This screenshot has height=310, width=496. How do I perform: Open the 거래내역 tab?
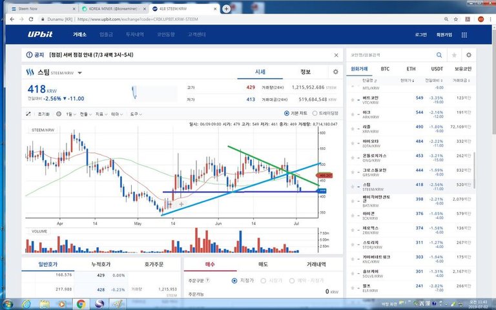[316, 264]
